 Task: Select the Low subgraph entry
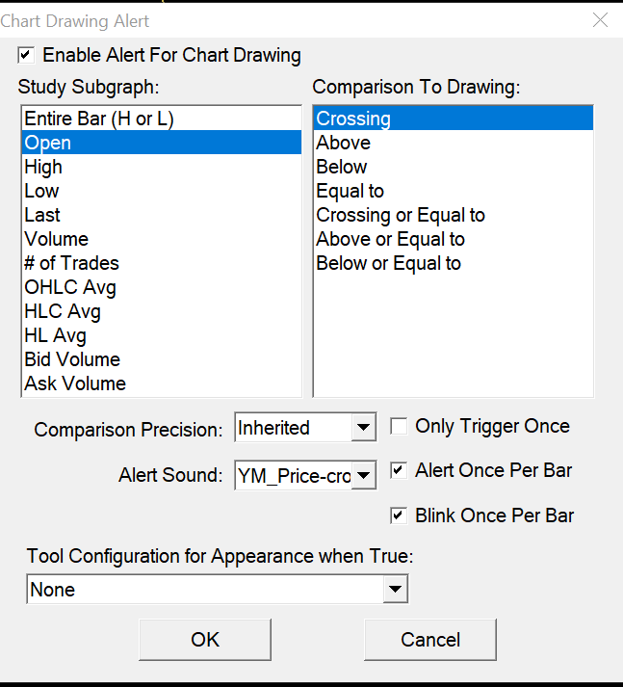coord(41,191)
